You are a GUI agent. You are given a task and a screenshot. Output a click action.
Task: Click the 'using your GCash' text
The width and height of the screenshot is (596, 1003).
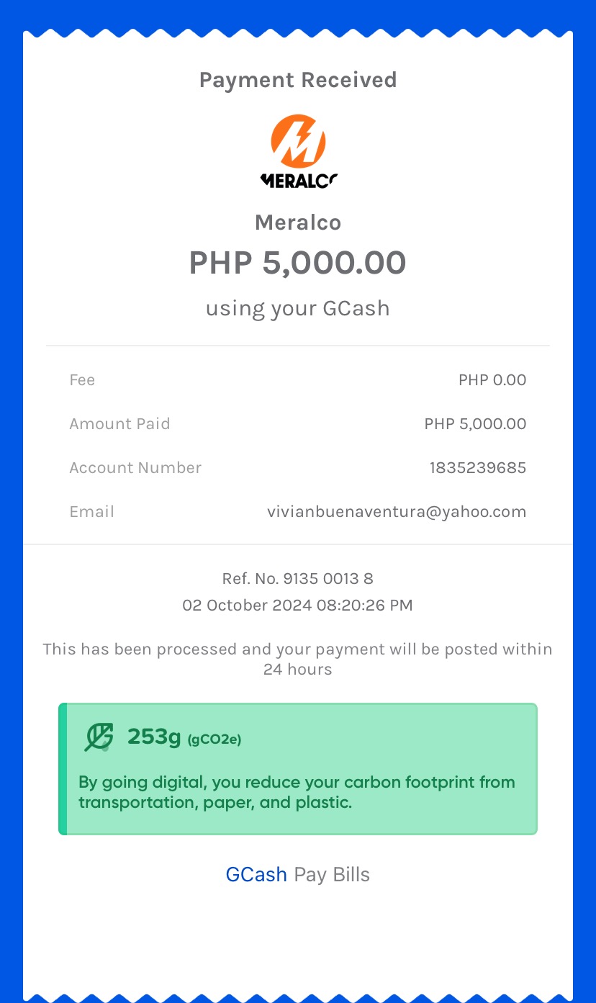(x=298, y=308)
